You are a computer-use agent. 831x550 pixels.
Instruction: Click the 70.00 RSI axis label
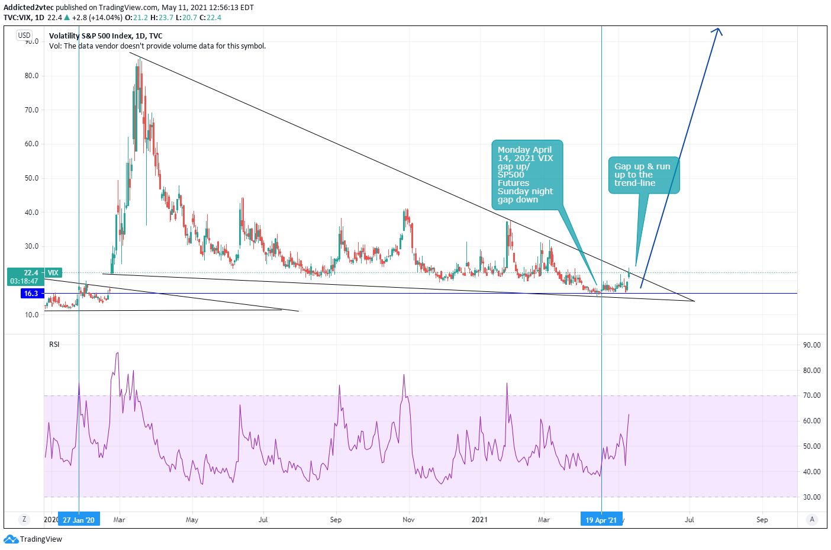pyautogui.click(x=812, y=395)
